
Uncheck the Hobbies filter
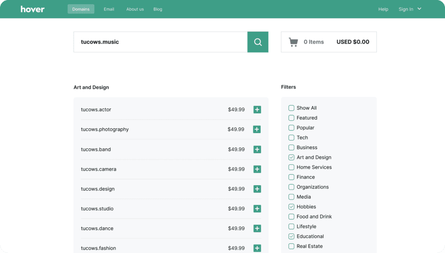[x=291, y=207]
